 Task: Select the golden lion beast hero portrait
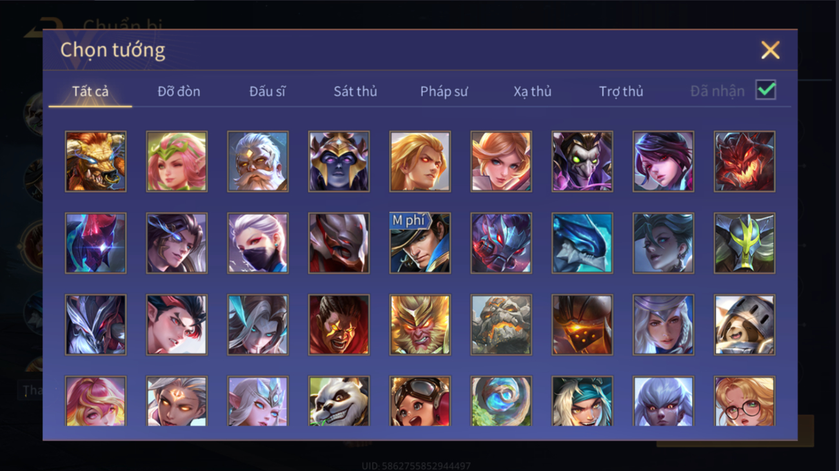click(x=95, y=162)
